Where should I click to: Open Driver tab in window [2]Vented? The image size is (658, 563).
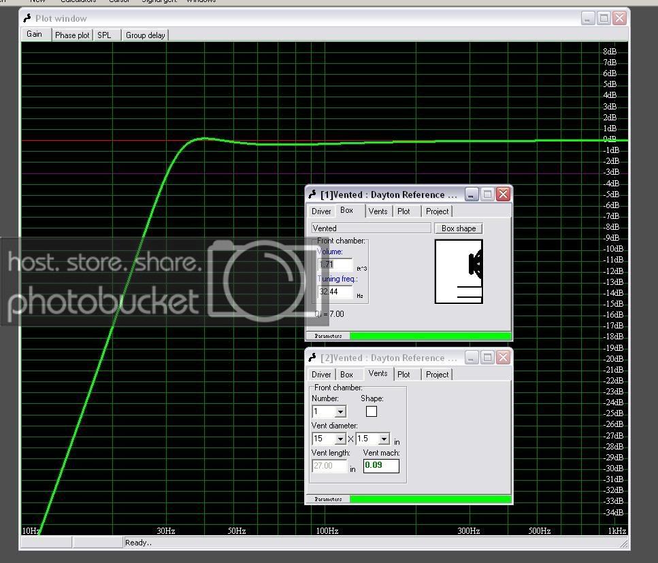[321, 375]
